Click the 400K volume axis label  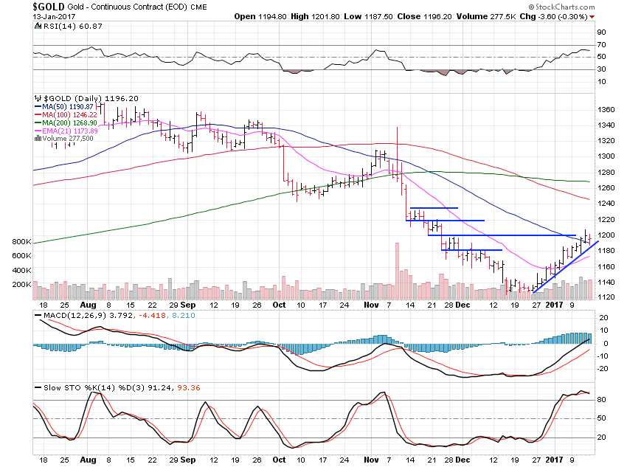[21, 270]
